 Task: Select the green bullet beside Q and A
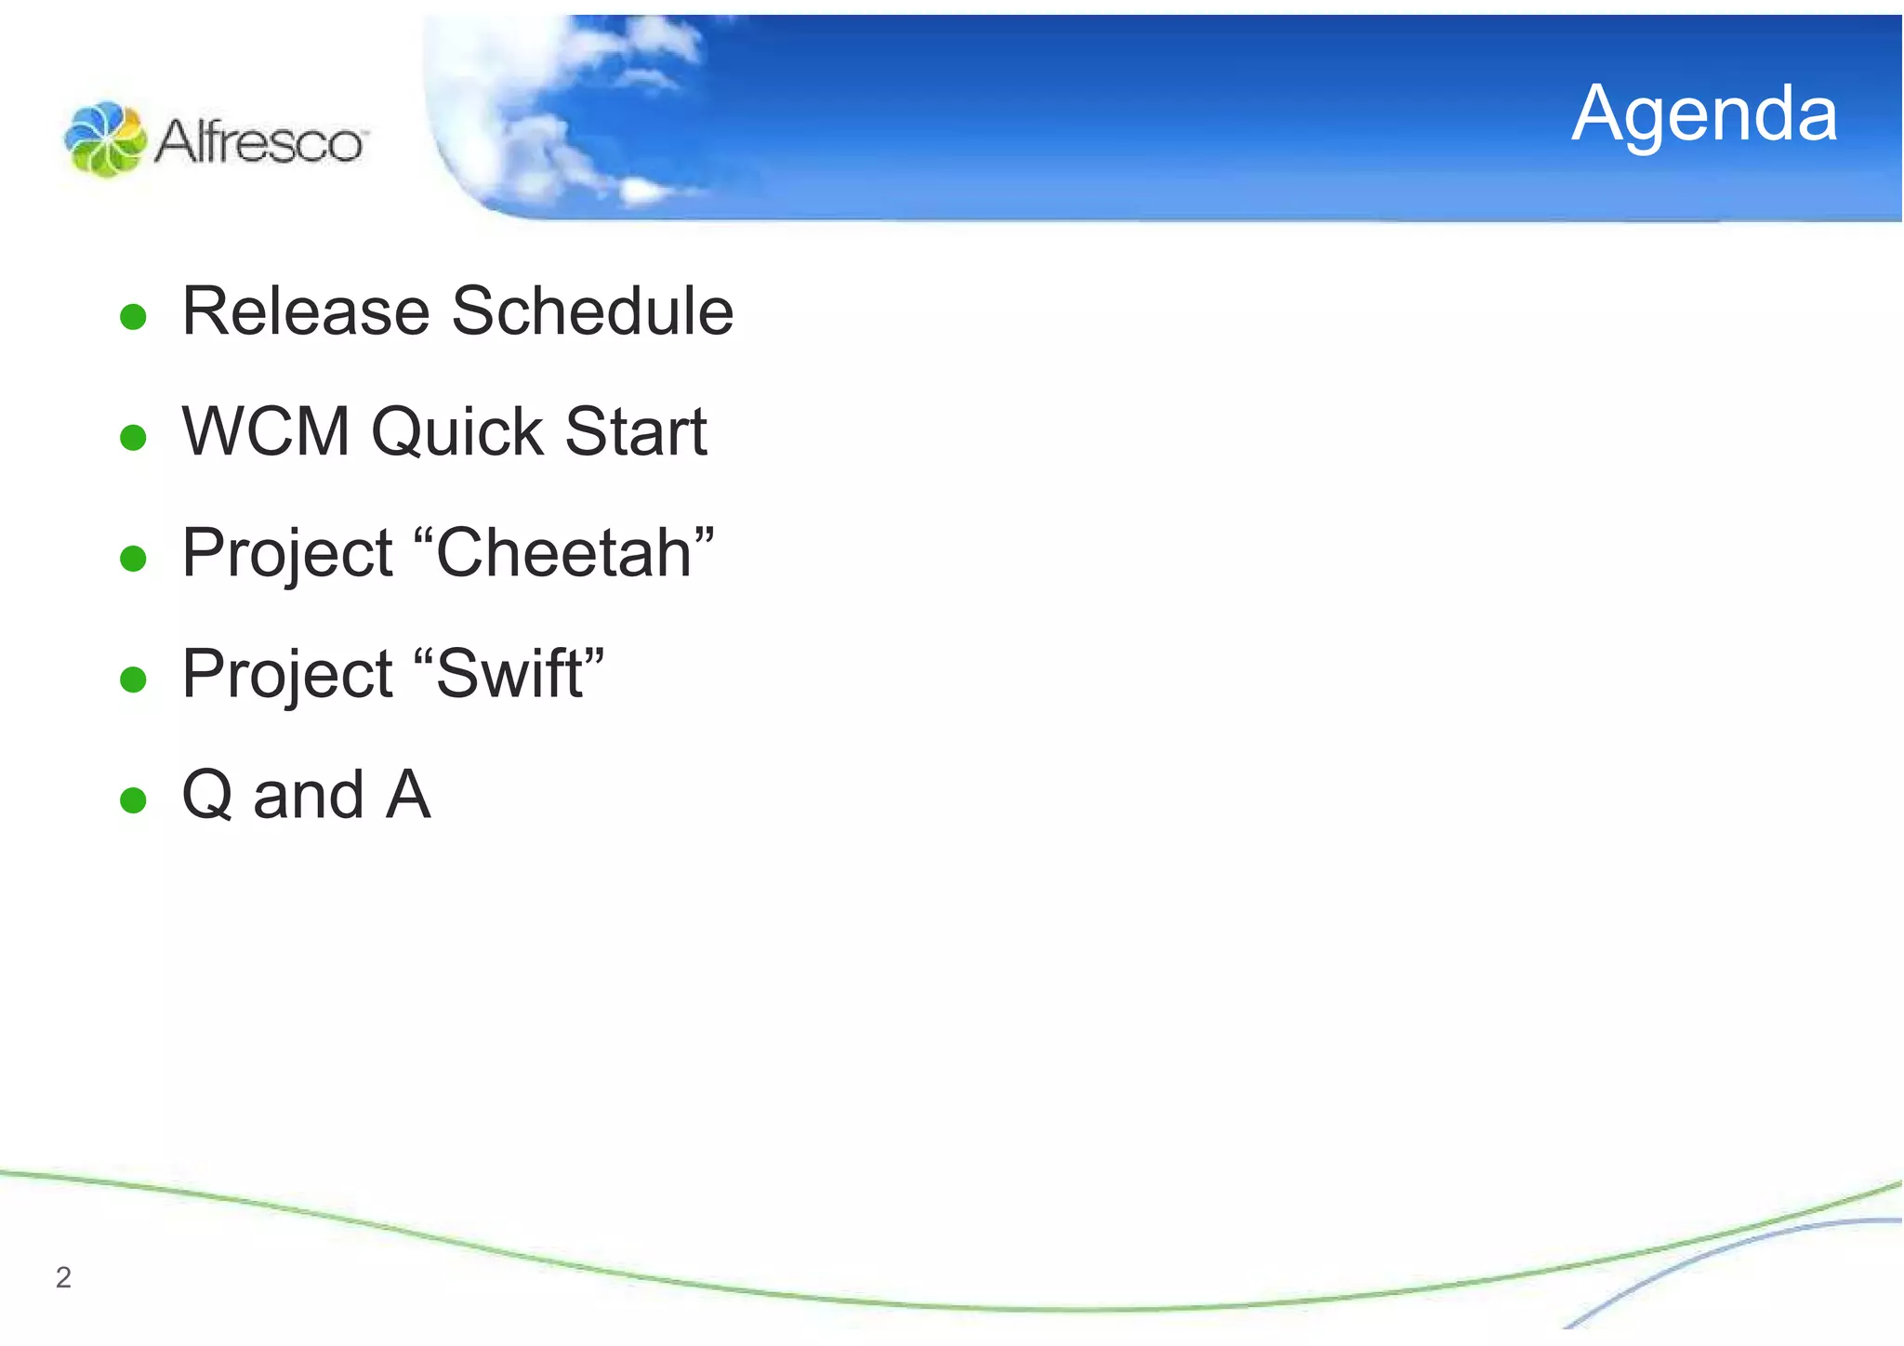click(x=134, y=800)
